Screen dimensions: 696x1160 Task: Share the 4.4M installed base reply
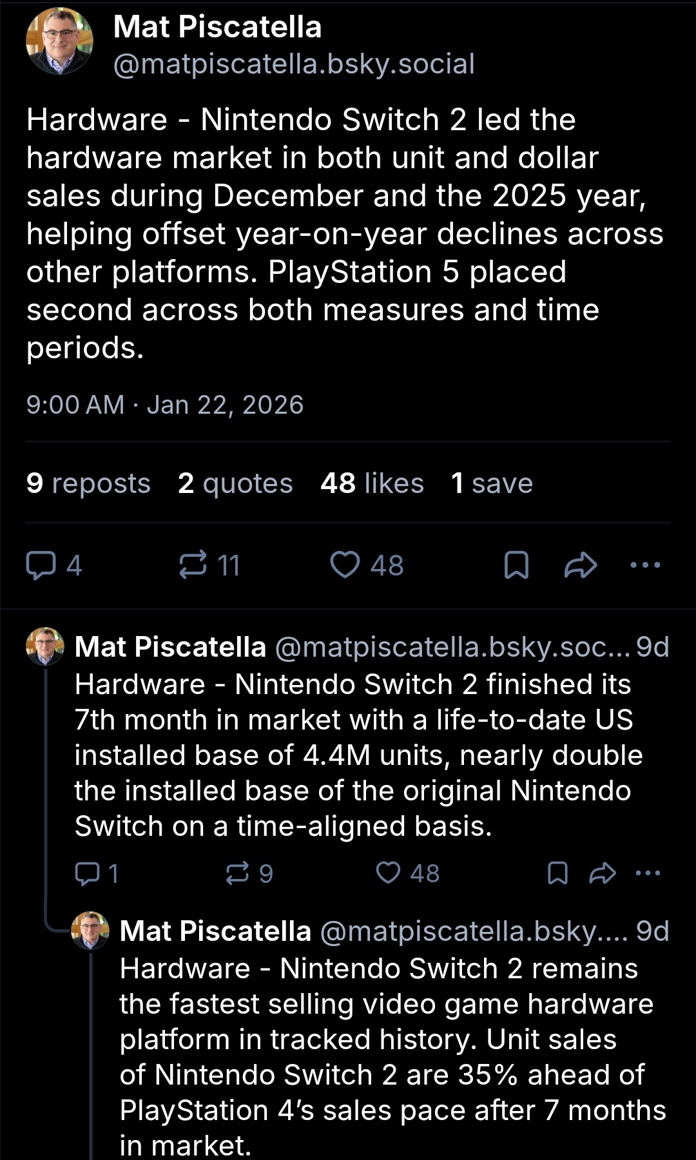pos(603,873)
